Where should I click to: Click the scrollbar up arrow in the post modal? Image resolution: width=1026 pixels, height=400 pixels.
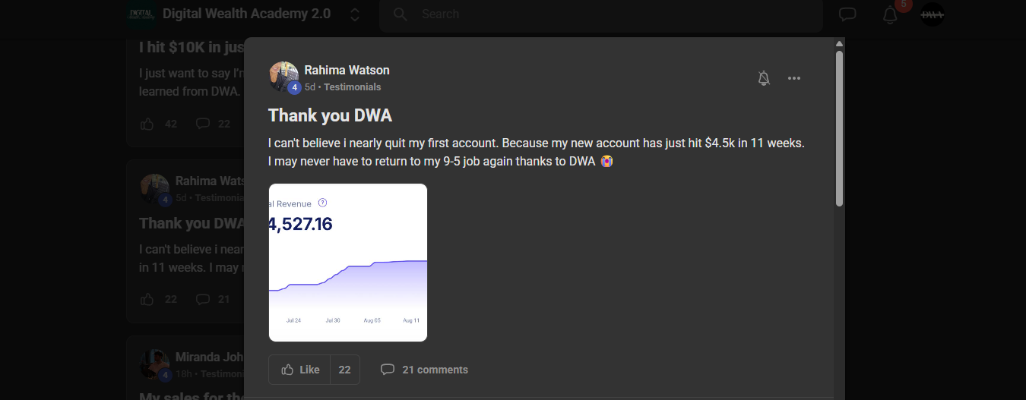coord(839,43)
